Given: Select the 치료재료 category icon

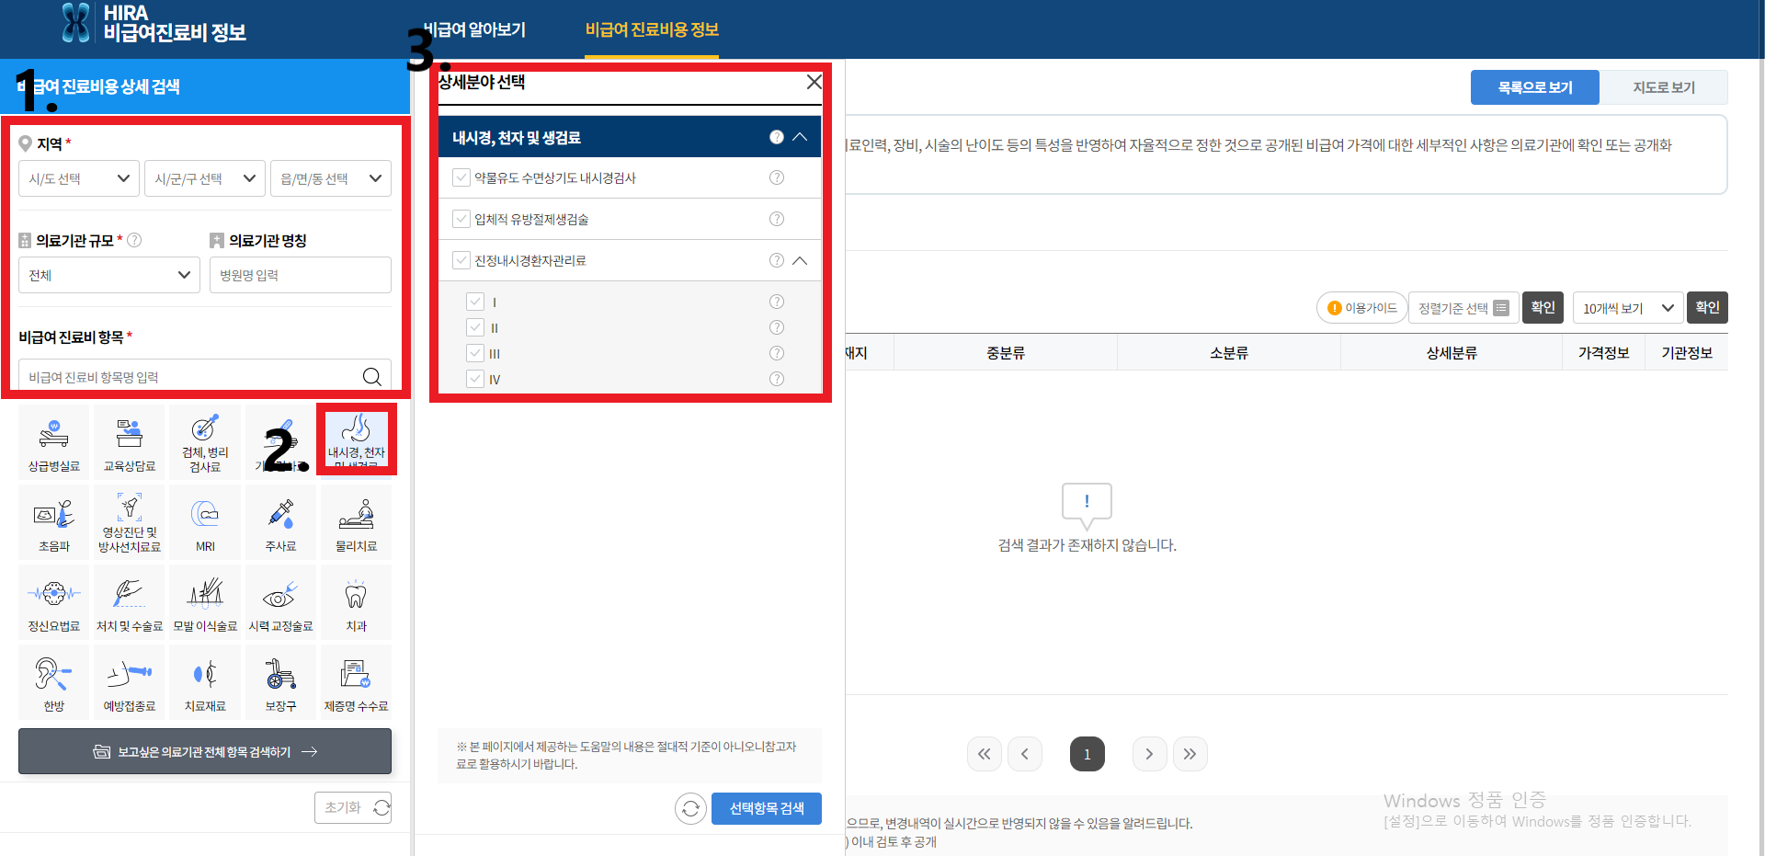Looking at the screenshot, I should pos(205,682).
